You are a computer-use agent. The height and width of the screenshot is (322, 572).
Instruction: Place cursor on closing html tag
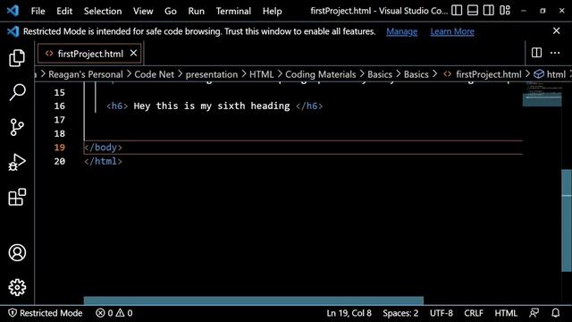(x=103, y=161)
